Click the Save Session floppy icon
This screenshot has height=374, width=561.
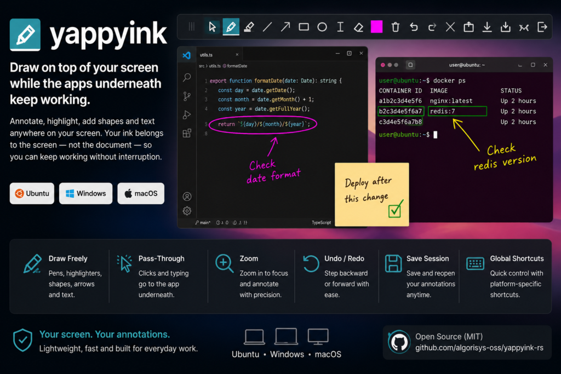pos(393,264)
